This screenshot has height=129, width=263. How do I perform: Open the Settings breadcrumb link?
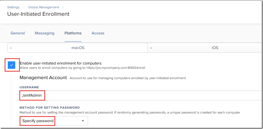[x=14, y=7]
